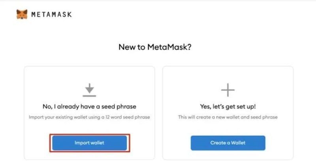
Task: Click the letter 'M' starting METAMASK wordmark
Action: (34, 14)
